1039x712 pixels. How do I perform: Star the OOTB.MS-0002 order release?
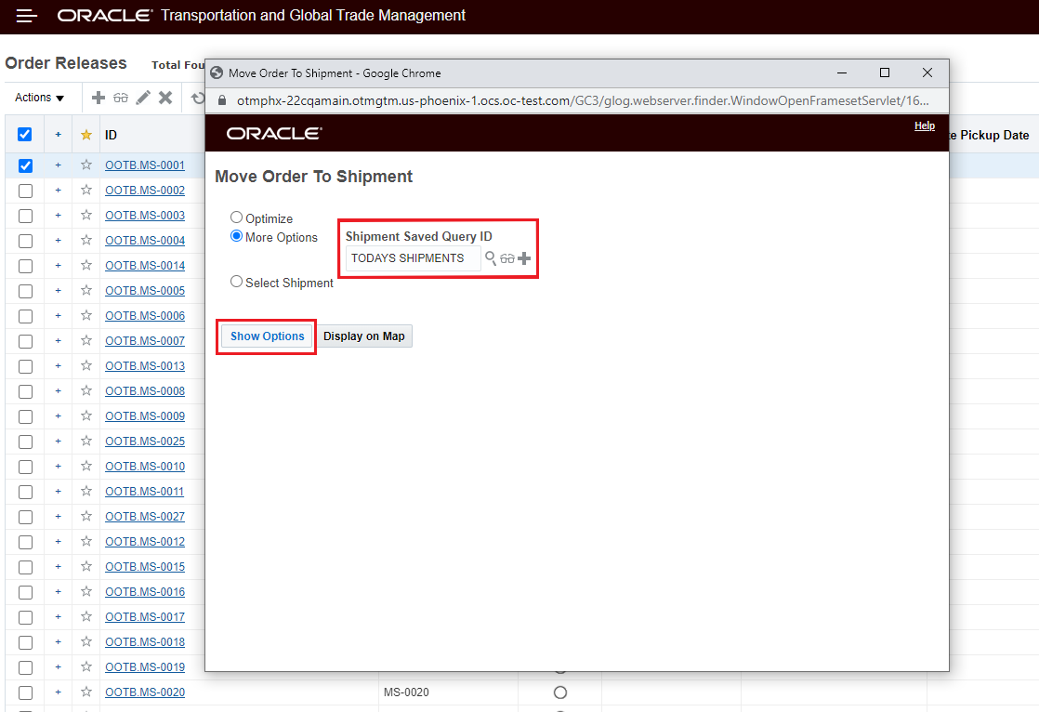86,191
